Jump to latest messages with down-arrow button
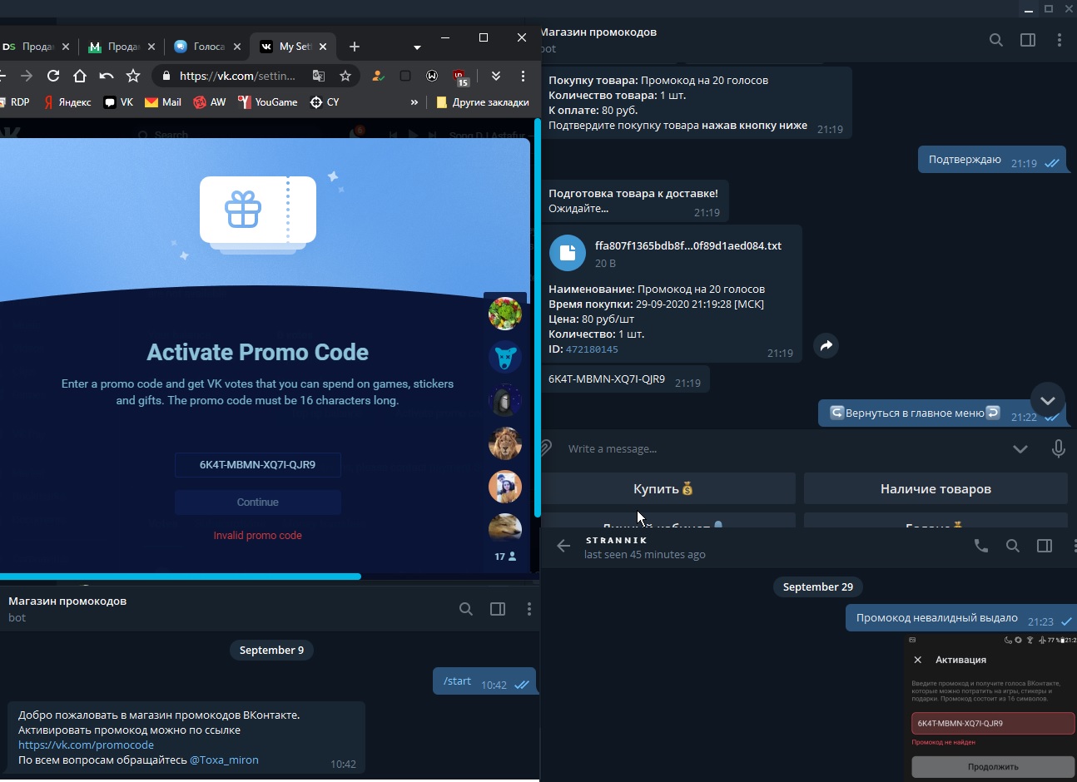The height and width of the screenshot is (782, 1077). coord(1048,400)
